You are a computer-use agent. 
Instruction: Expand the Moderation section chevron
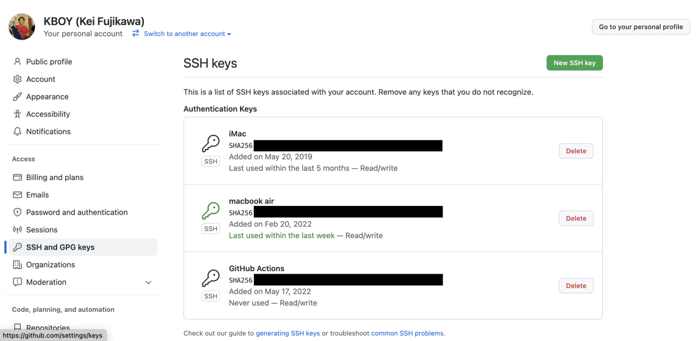click(x=149, y=282)
